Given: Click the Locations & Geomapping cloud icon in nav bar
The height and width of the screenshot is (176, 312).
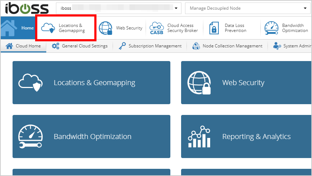Looking at the screenshot, I should 48,28.
